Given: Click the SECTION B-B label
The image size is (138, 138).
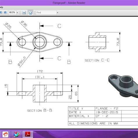Looking at the screenshot, I should (x=40, y=110).
